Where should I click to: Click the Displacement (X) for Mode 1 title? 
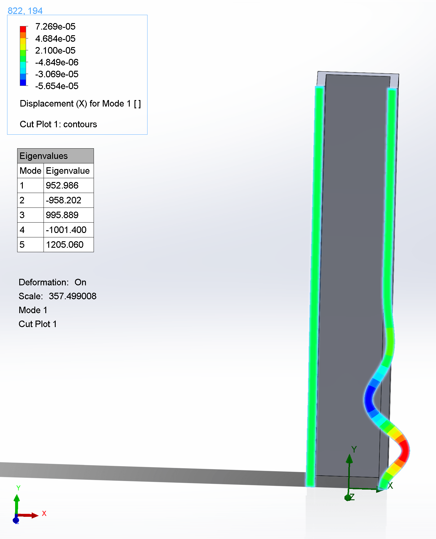coord(80,104)
